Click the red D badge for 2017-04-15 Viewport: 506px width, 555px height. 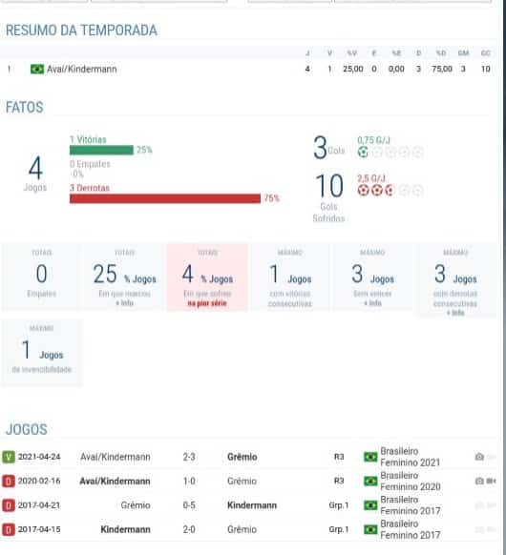click(x=9, y=529)
